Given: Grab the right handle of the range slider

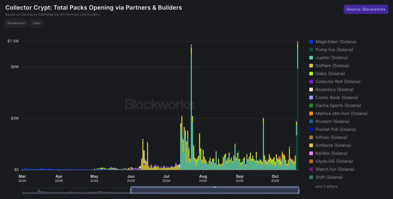Looking at the screenshot, I should tap(299, 191).
